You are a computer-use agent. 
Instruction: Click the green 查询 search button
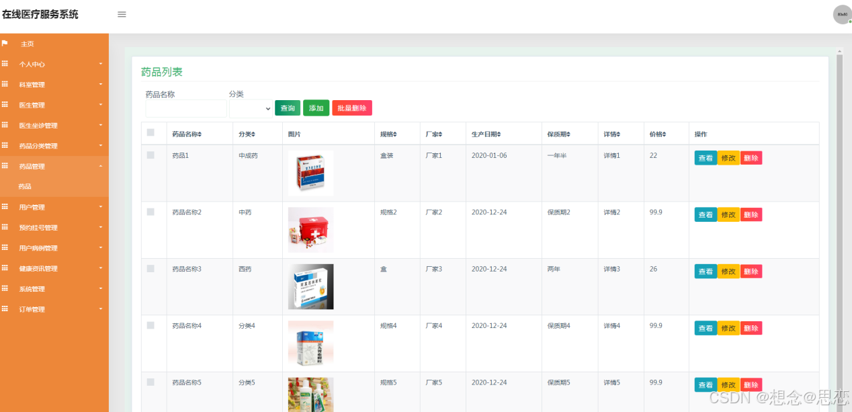tap(288, 108)
